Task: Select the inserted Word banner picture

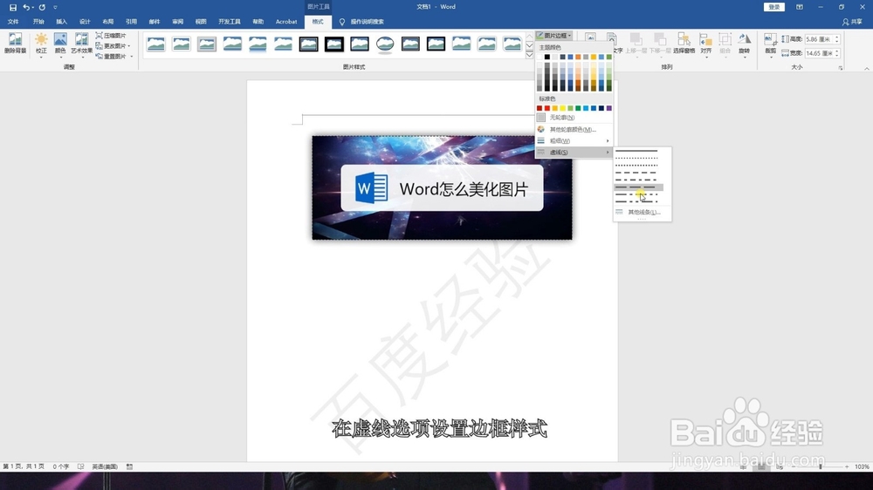Action: [x=442, y=187]
